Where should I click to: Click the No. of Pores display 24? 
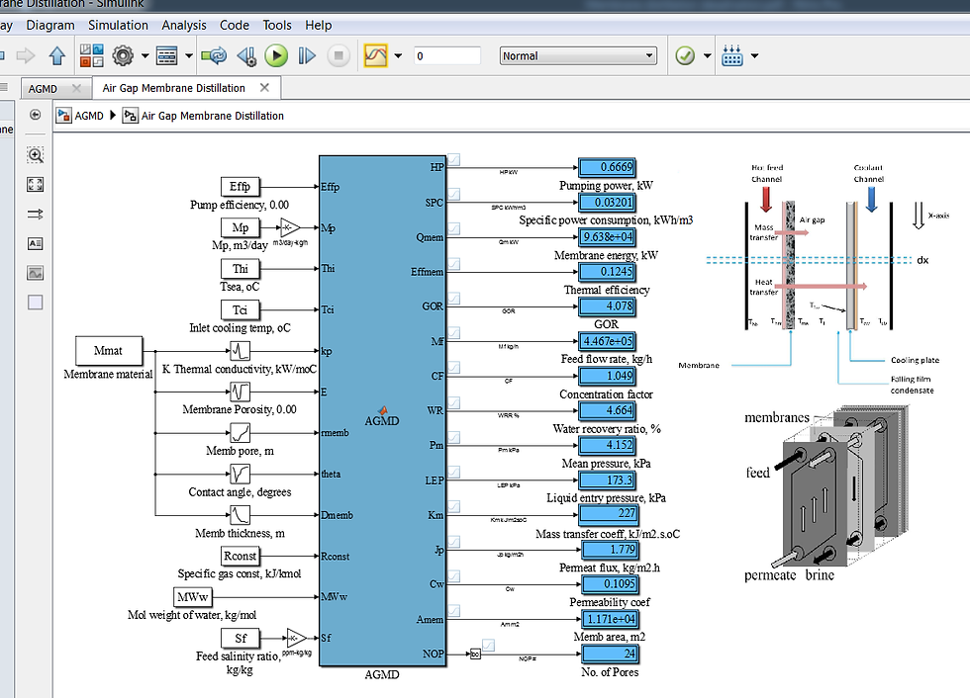610,654
